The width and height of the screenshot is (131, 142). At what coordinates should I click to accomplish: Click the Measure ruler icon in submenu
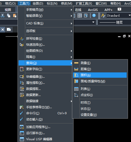pos(76,63)
